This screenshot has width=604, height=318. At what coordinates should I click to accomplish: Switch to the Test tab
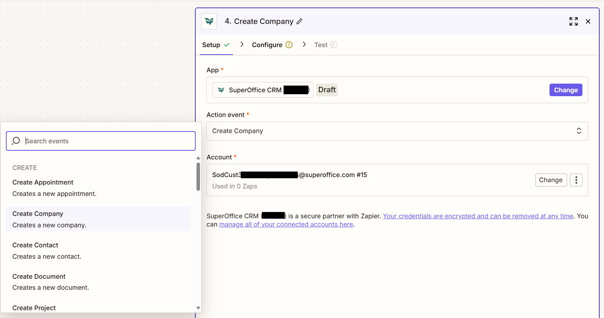click(320, 45)
